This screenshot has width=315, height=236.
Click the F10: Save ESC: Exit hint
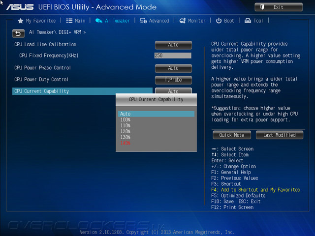pos(236,201)
